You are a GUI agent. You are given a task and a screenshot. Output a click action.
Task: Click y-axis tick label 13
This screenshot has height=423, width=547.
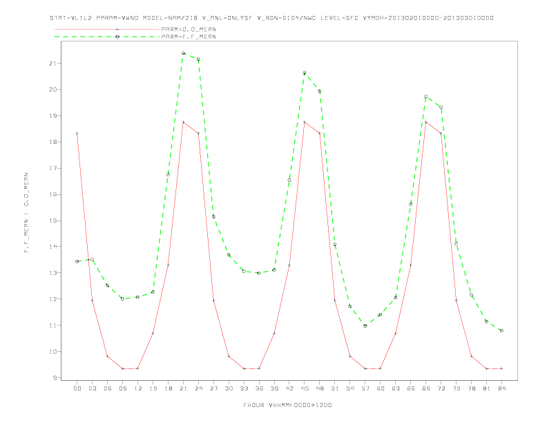(x=52, y=273)
